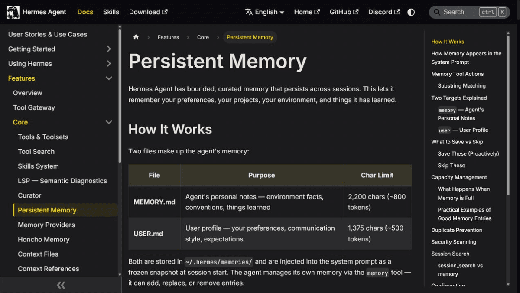Open the Download external link
The width and height of the screenshot is (520, 293).
[148, 12]
